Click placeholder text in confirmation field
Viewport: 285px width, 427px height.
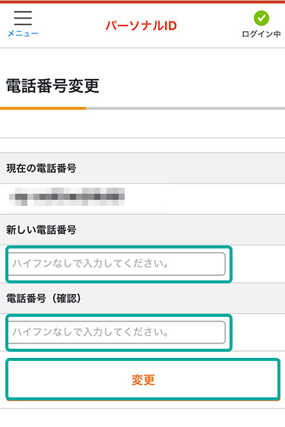coord(90,332)
